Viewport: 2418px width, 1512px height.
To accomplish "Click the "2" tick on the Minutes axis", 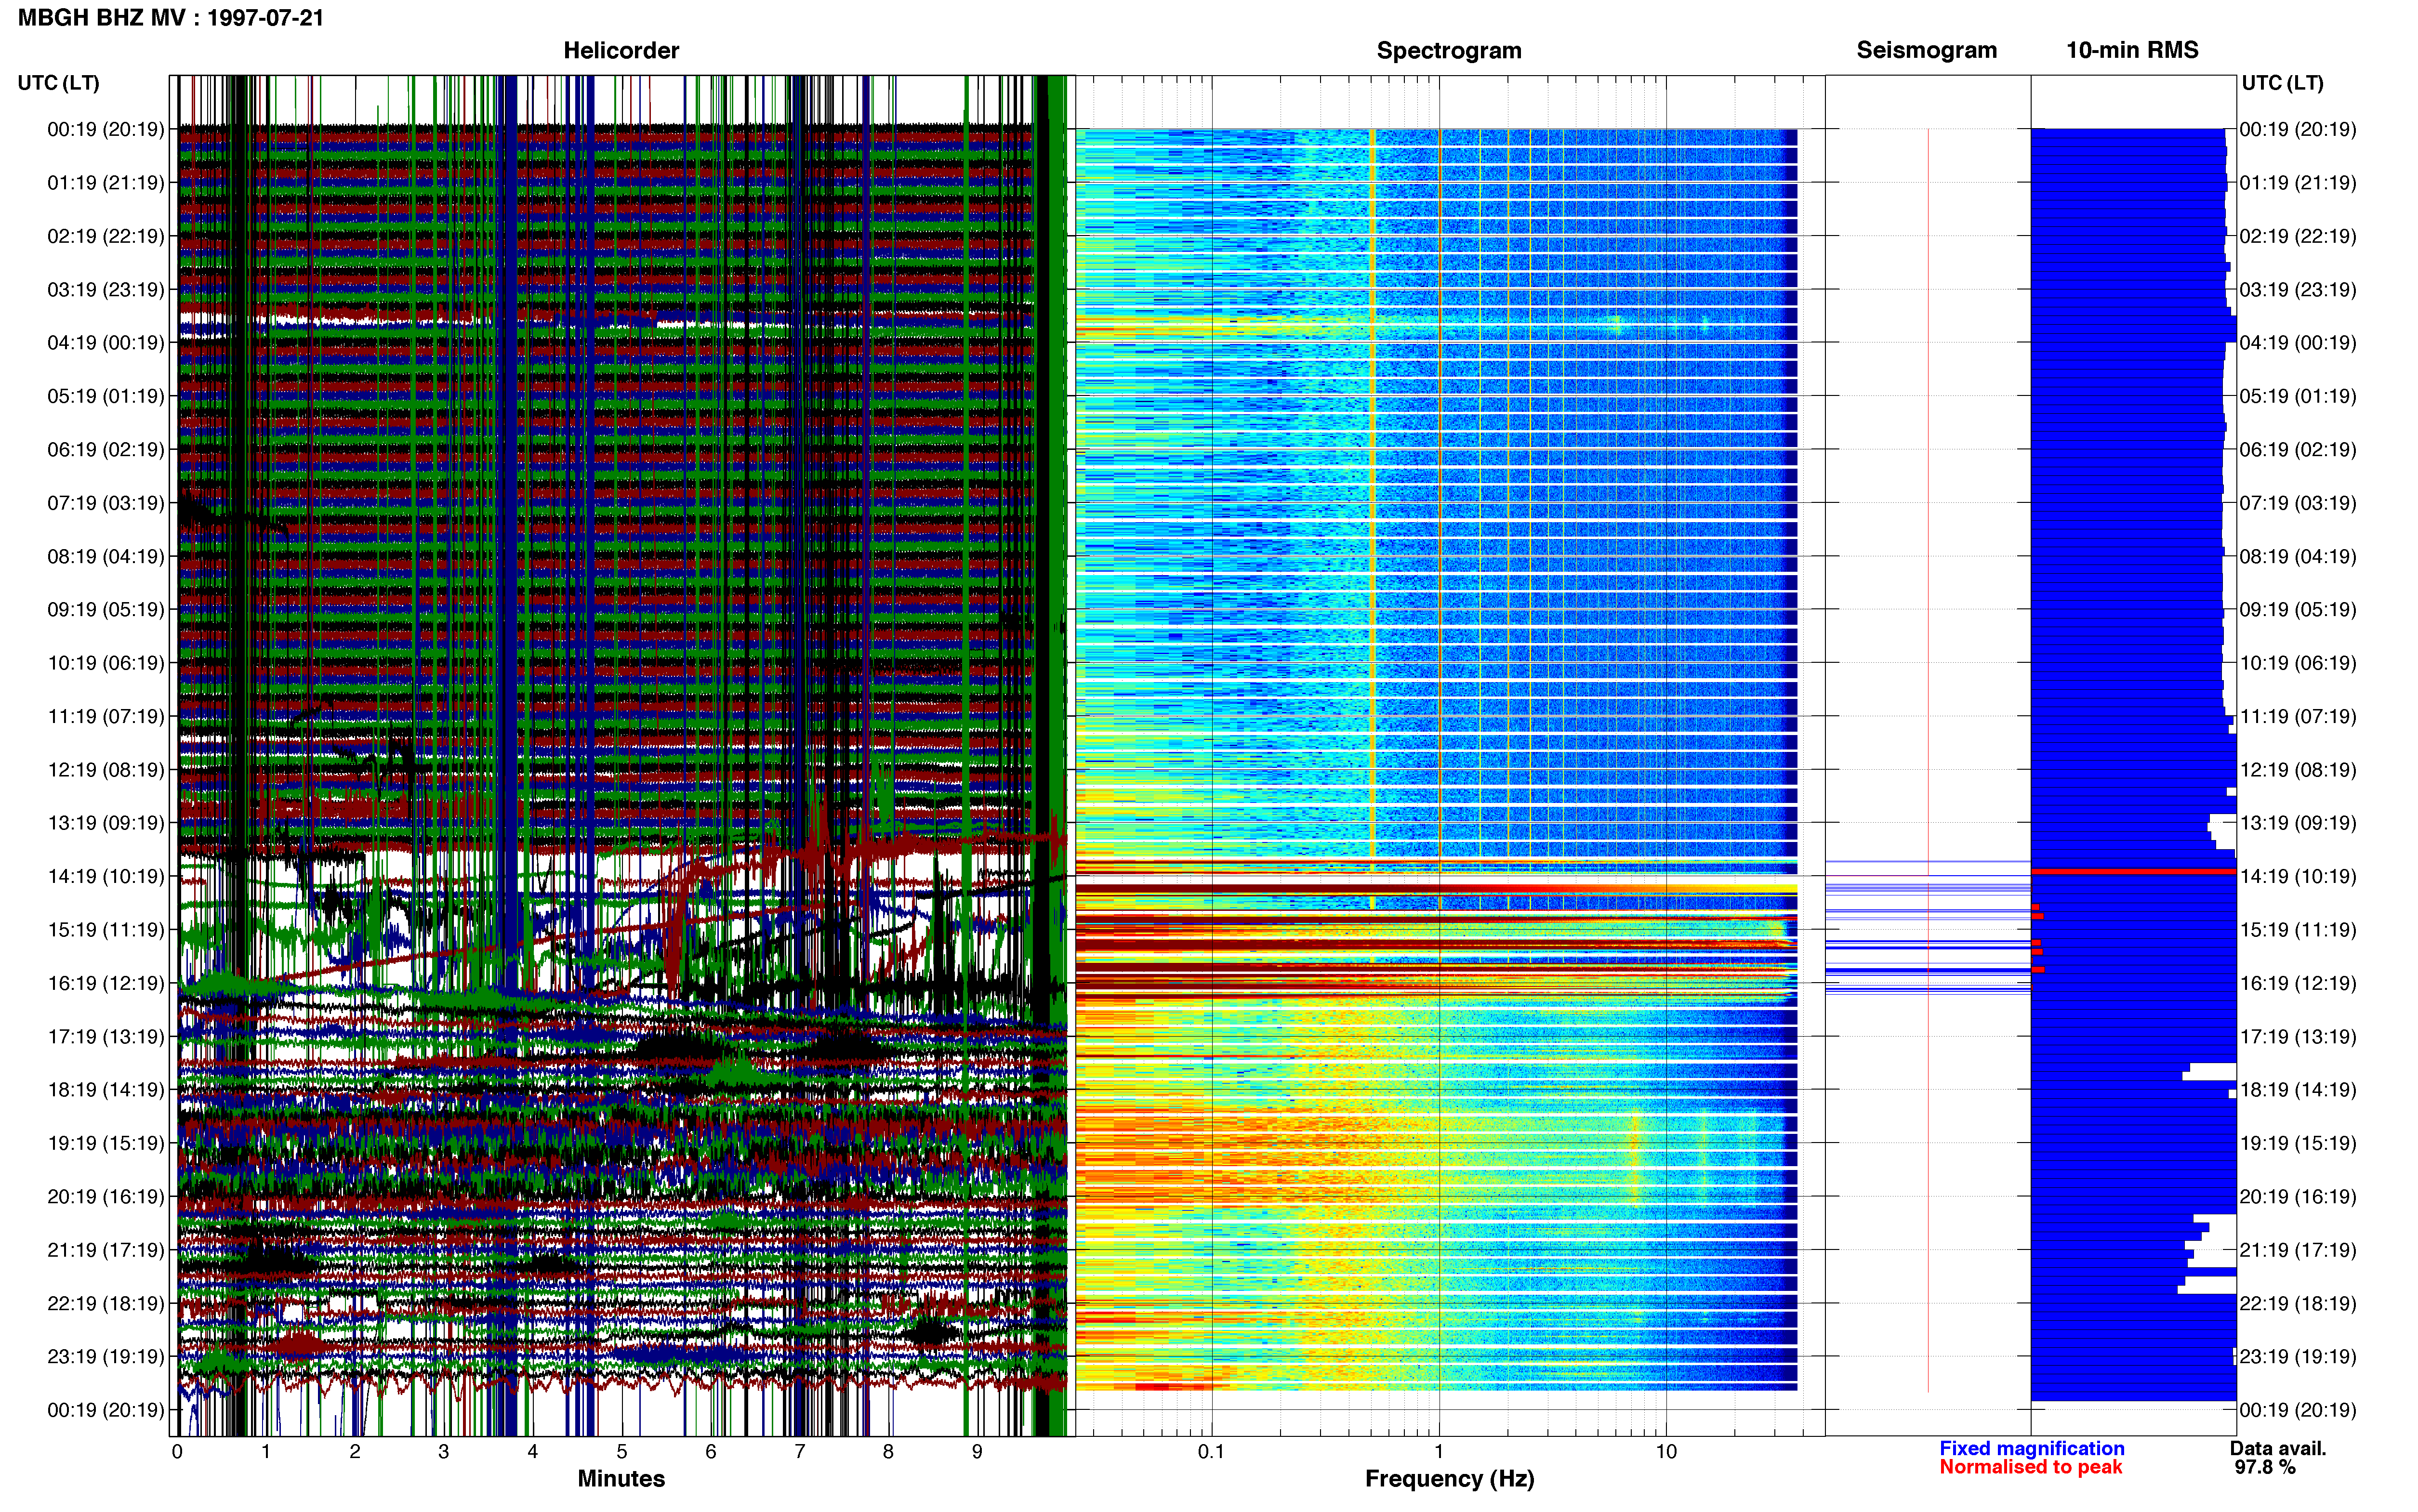I will 355,1452.
